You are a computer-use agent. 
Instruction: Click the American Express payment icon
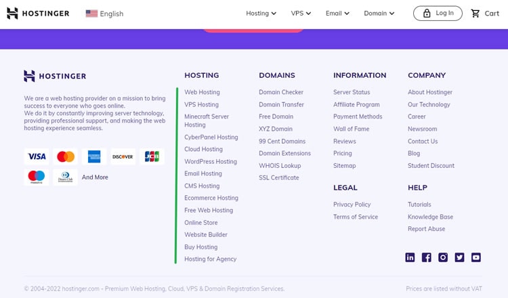tap(94, 156)
